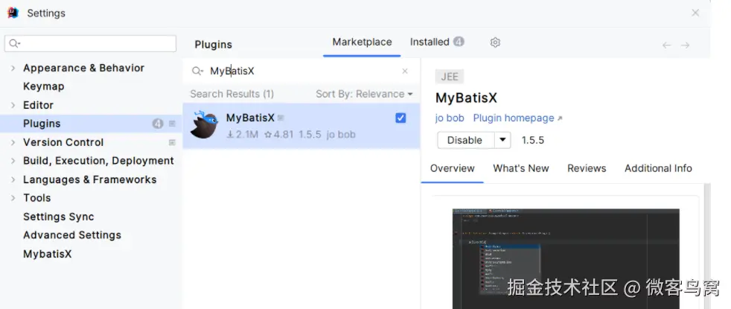Click the MyBatisX bird plugin icon
The height and width of the screenshot is (309, 731).
coord(204,125)
